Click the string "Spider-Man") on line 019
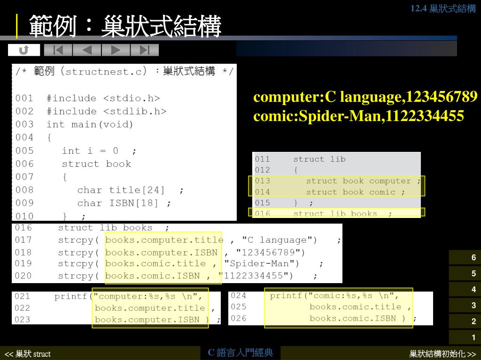Screen dimensions: 481x360 [x=261, y=263]
